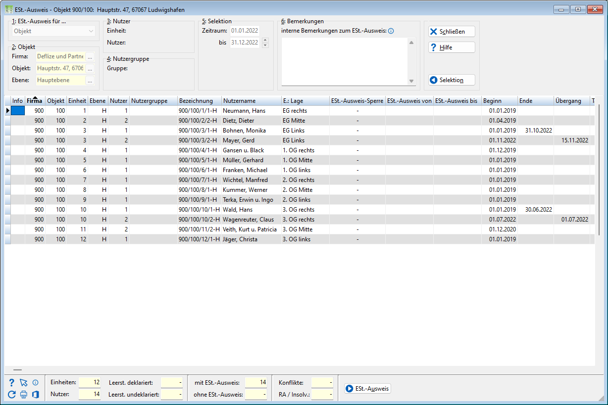Start the ESt.-Ausweis play button at bottom
The width and height of the screenshot is (608, 405).
coord(368,389)
